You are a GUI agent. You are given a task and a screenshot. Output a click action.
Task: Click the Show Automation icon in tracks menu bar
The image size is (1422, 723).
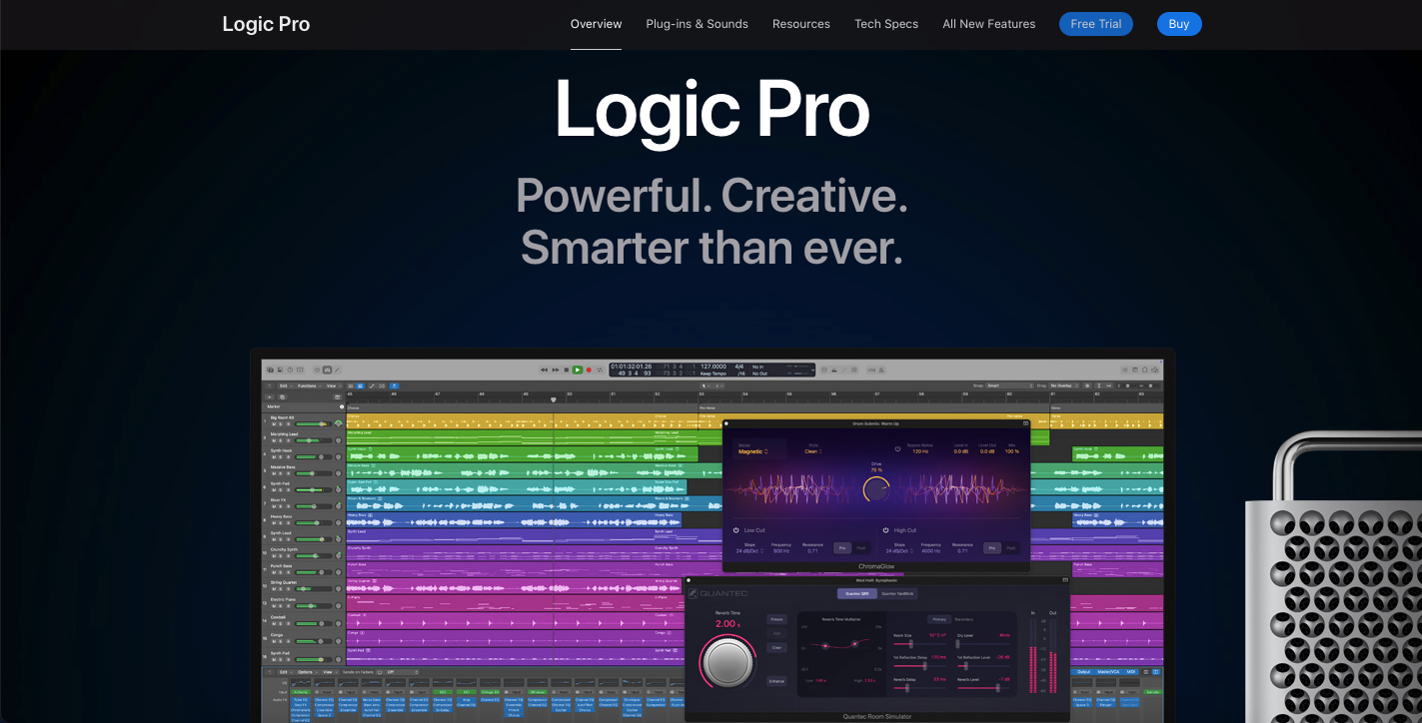click(x=372, y=385)
